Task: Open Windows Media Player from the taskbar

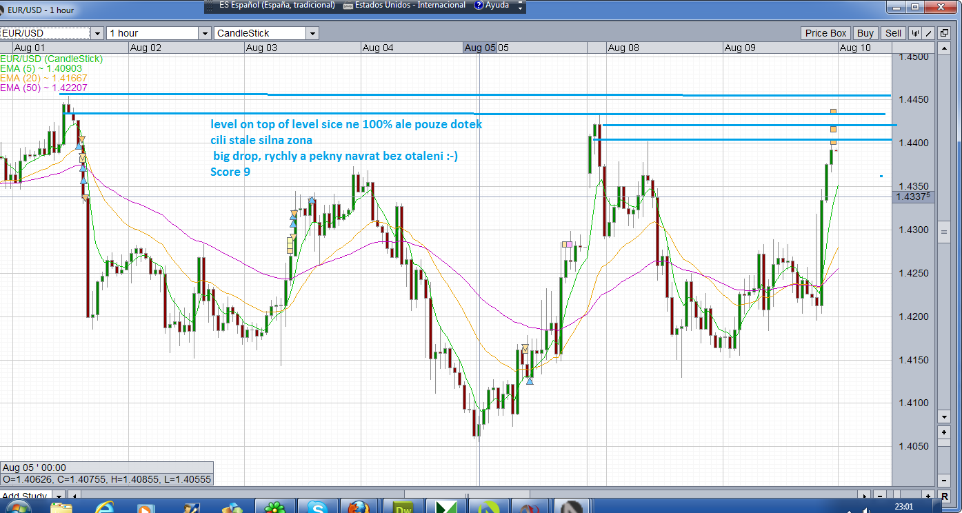Action: pos(146,508)
